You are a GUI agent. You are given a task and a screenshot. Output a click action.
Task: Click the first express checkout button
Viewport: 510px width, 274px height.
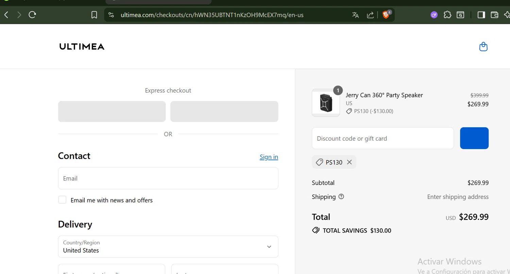(112, 111)
